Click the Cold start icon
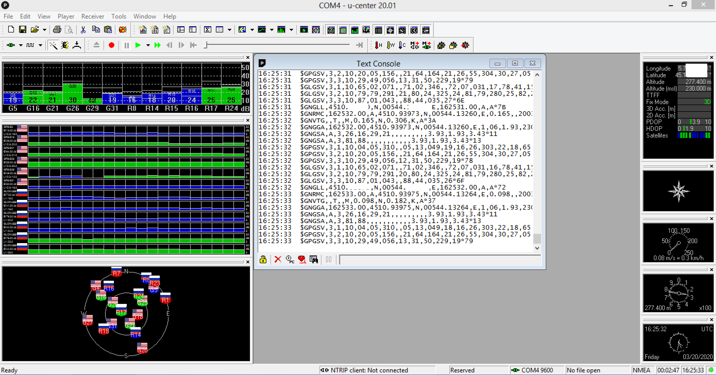Viewport: 716px width, 375px height. [402, 45]
